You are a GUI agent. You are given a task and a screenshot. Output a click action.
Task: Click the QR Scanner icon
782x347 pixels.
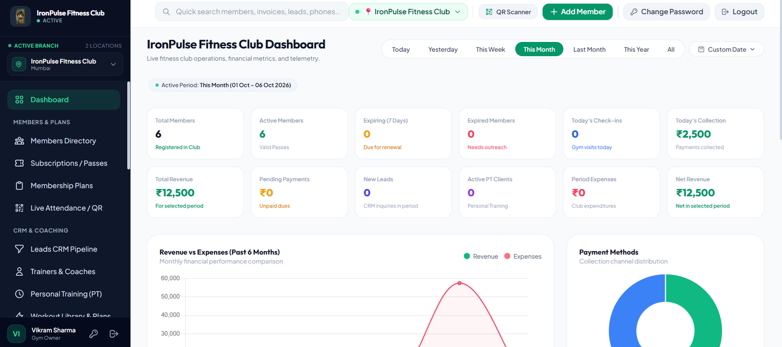pos(489,12)
